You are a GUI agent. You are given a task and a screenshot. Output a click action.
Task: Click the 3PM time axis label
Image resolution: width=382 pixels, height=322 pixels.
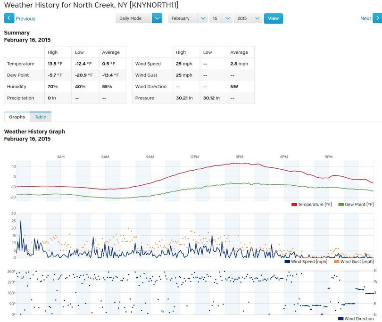click(239, 157)
